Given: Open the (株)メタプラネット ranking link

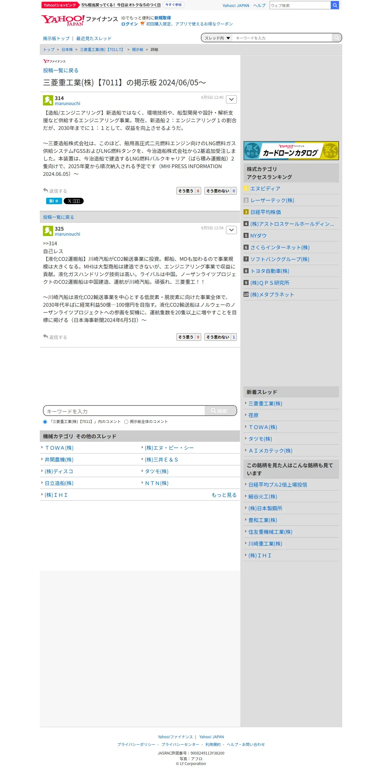Looking at the screenshot, I should coord(272,295).
